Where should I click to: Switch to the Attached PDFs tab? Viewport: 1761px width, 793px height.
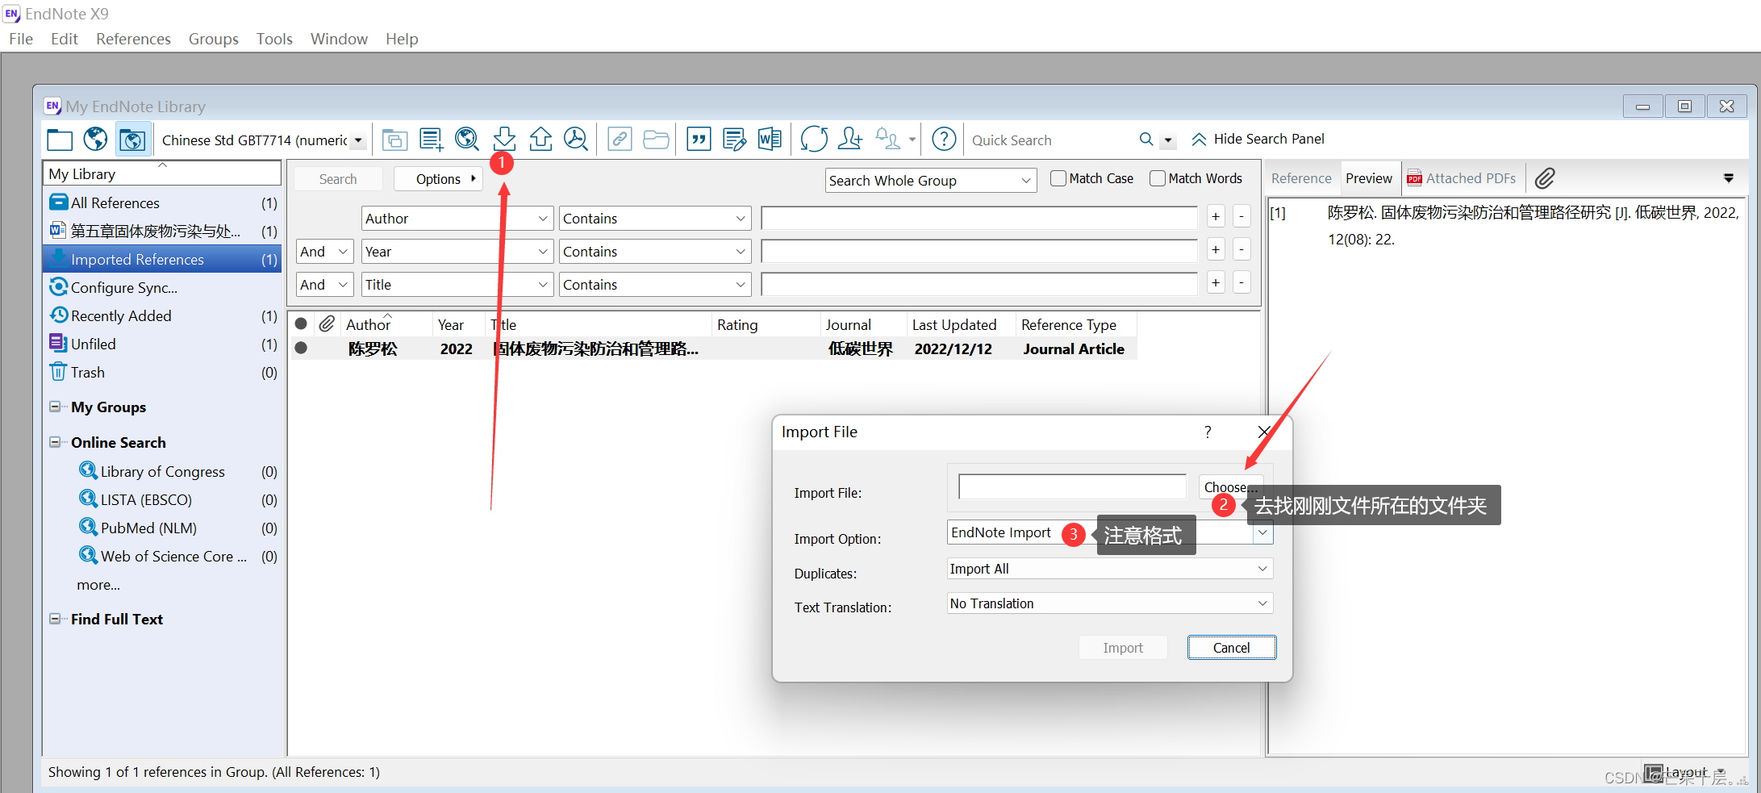point(1462,178)
